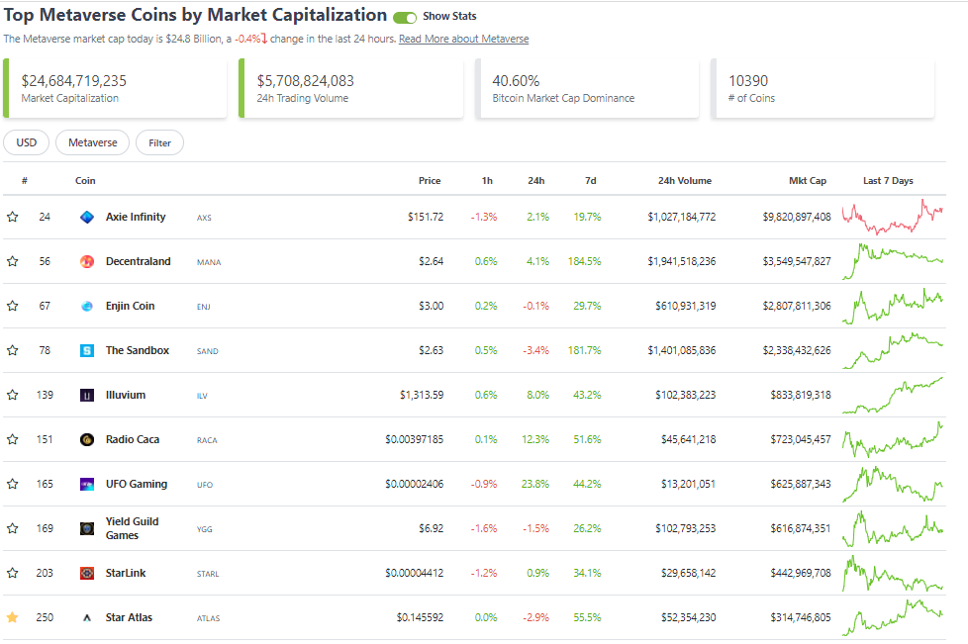Image resolution: width=968 pixels, height=644 pixels.
Task: Sort by Mkt Cap column header
Action: pyautogui.click(x=808, y=181)
